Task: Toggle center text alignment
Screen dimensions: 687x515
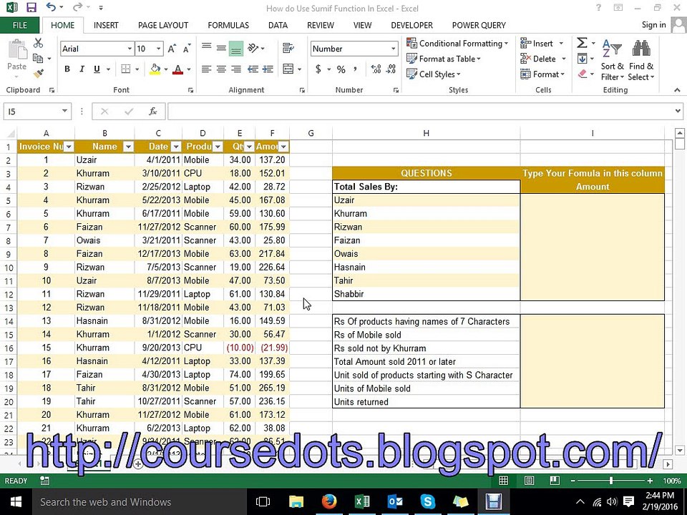Action: [x=221, y=69]
